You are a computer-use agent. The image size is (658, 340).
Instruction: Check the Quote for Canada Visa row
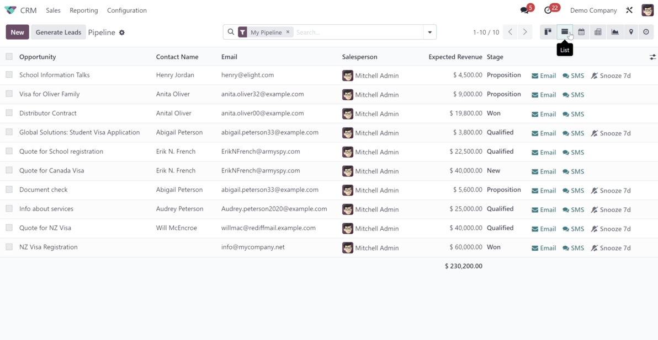[9, 170]
